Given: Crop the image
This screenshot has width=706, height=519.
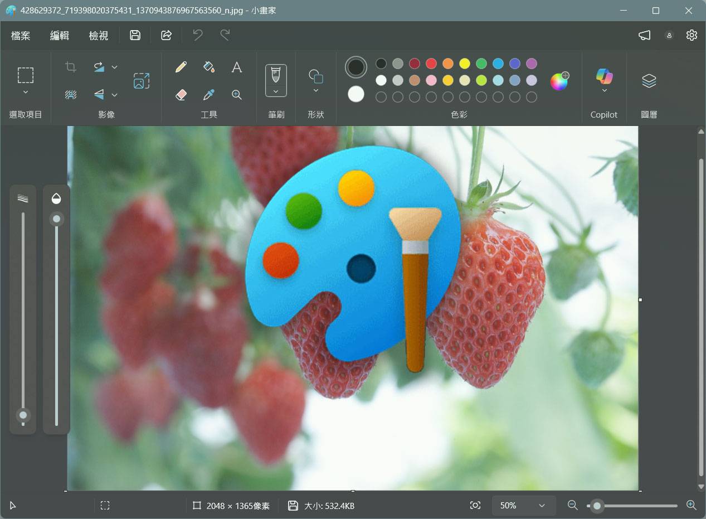Looking at the screenshot, I should (x=71, y=66).
